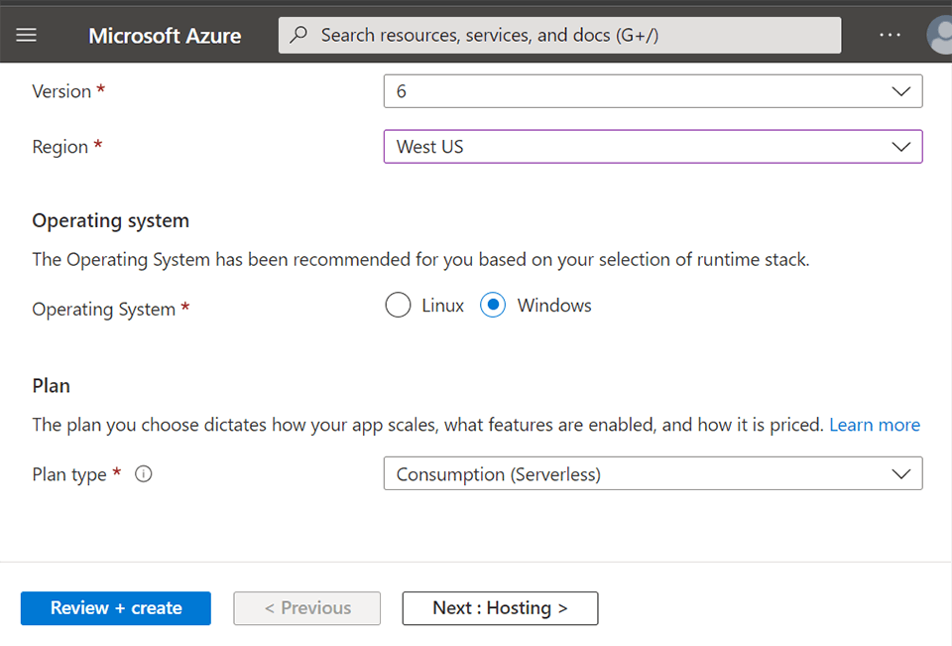Click Microsoft Azure home label
The image size is (952, 646).
[165, 35]
